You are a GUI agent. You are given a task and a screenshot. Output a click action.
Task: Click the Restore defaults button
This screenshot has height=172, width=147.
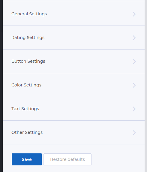pos(67,159)
